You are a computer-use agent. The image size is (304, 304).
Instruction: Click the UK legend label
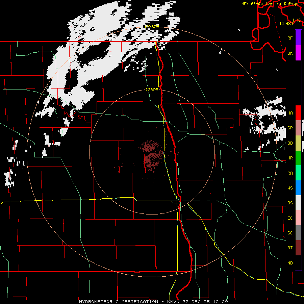pyautogui.click(x=290, y=53)
